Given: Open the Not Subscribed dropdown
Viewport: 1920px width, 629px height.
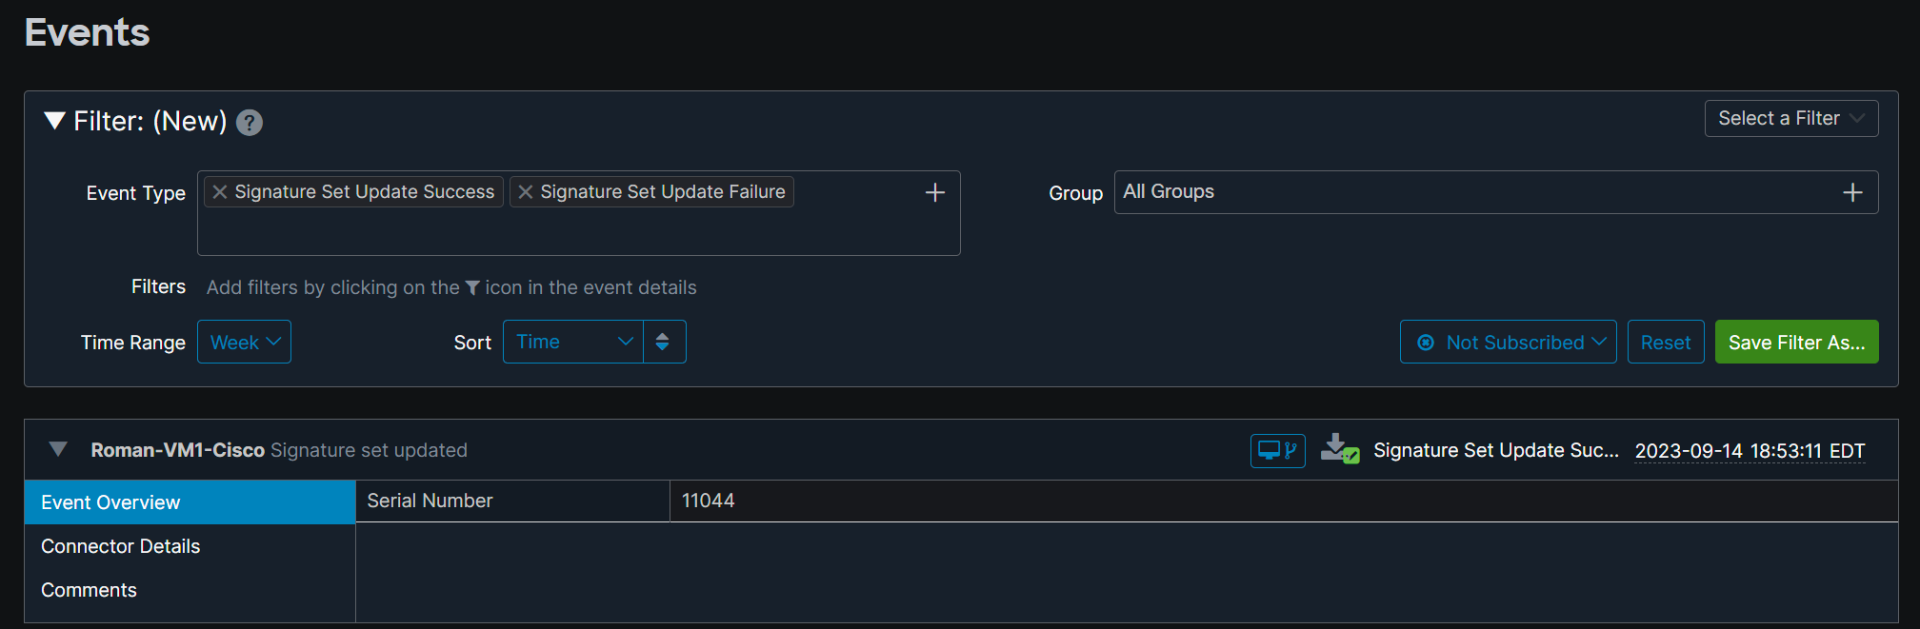Looking at the screenshot, I should coord(1508,343).
